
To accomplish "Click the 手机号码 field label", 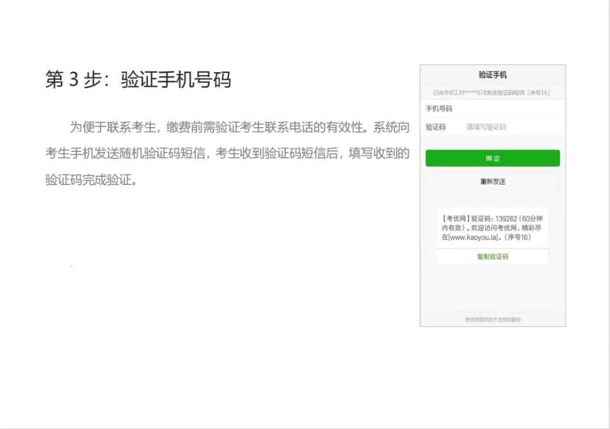I will pos(439,109).
